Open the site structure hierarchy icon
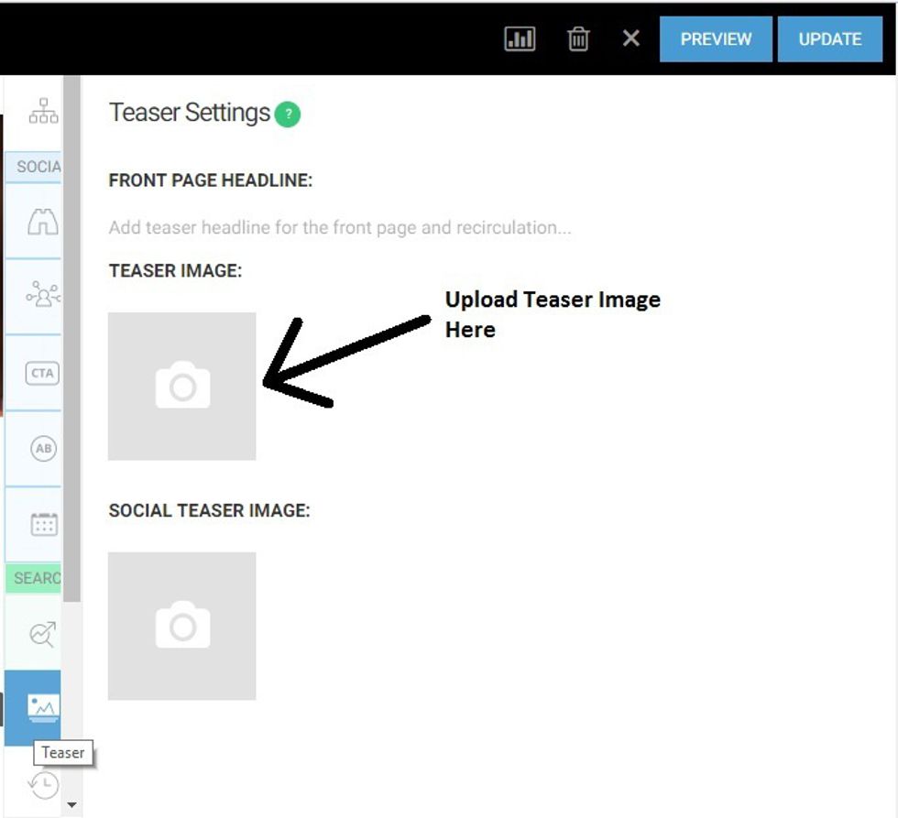The height and width of the screenshot is (818, 898). (x=43, y=112)
